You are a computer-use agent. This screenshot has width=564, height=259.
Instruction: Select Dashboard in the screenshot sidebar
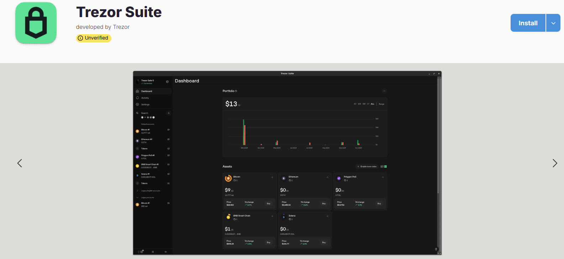click(x=153, y=91)
